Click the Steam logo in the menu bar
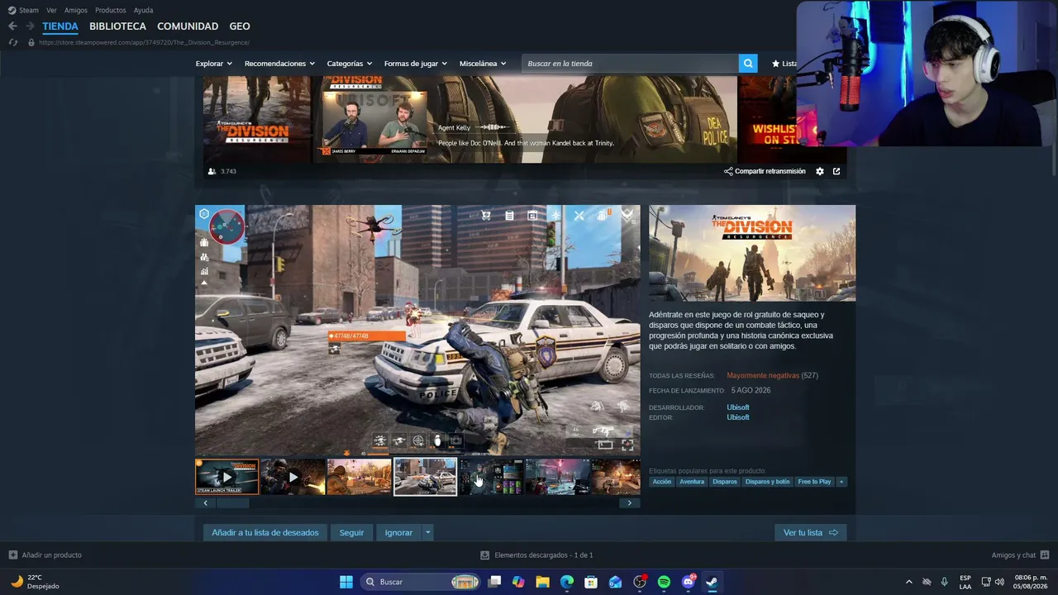Image resolution: width=1058 pixels, height=595 pixels. [12, 11]
